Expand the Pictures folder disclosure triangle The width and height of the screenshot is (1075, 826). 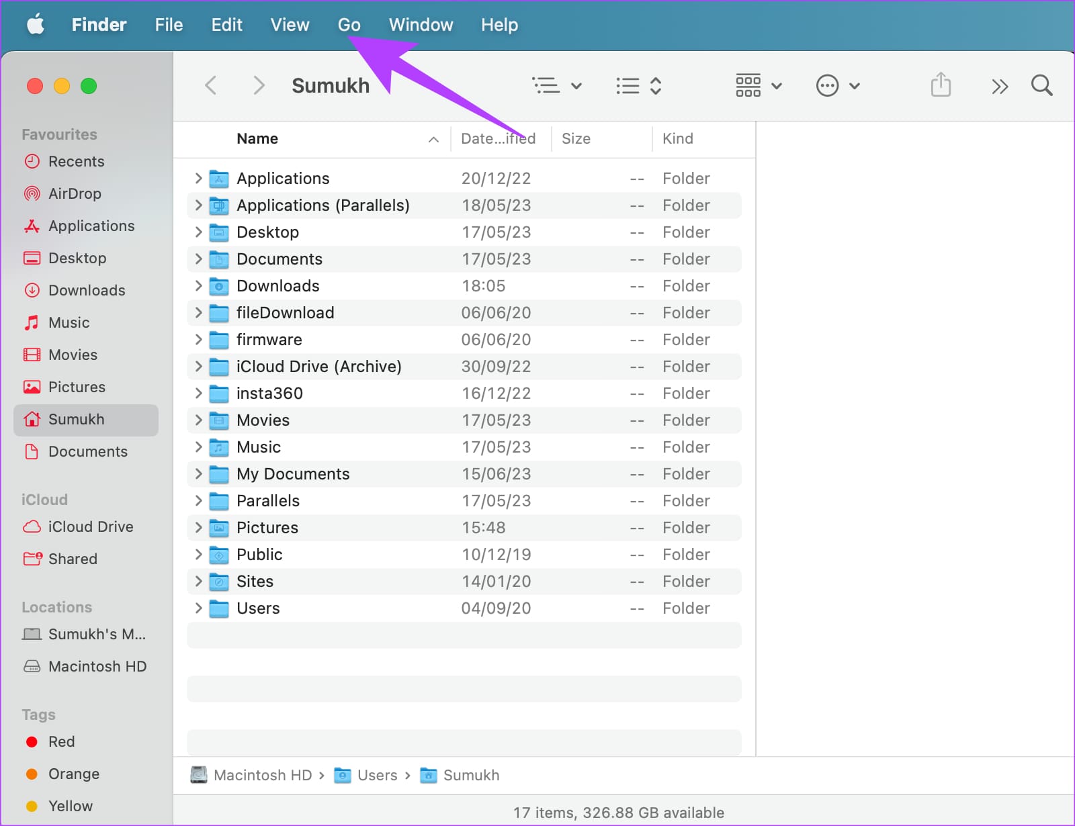point(198,528)
